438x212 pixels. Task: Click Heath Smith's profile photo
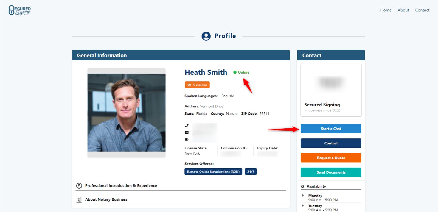point(126,113)
